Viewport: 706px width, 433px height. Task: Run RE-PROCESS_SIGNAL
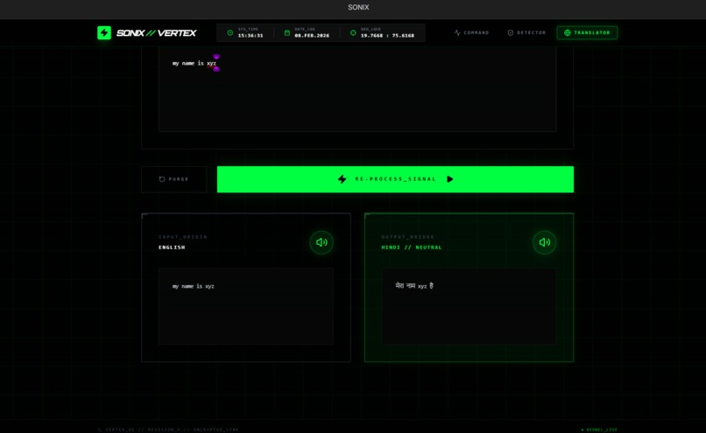click(395, 179)
